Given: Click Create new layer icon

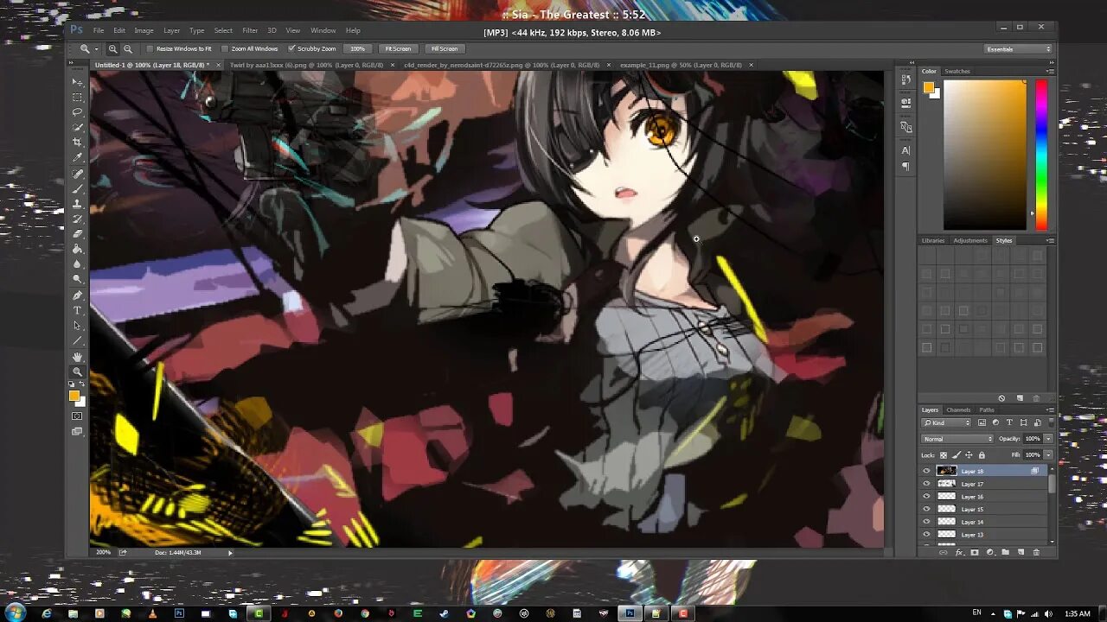Looking at the screenshot, I should click(1021, 552).
